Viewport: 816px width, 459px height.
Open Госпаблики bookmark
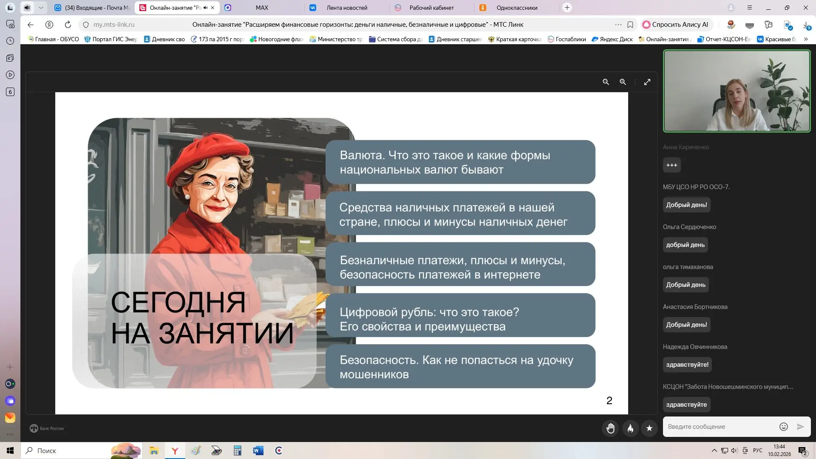click(x=567, y=39)
